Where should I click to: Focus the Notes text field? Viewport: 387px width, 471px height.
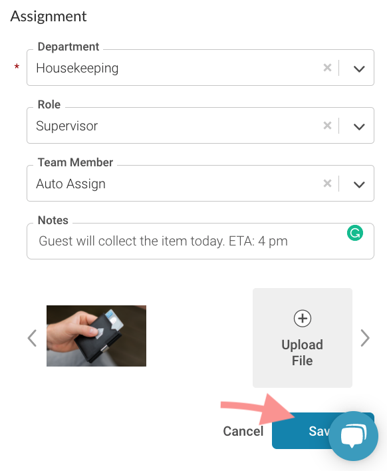tap(200, 241)
